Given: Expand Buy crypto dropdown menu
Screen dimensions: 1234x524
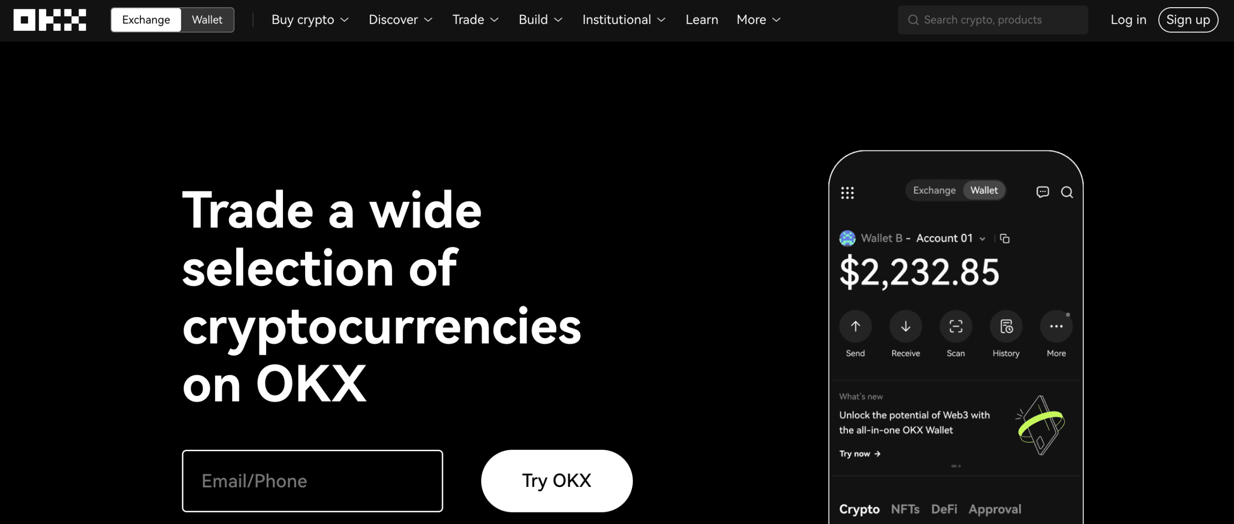Looking at the screenshot, I should [310, 20].
